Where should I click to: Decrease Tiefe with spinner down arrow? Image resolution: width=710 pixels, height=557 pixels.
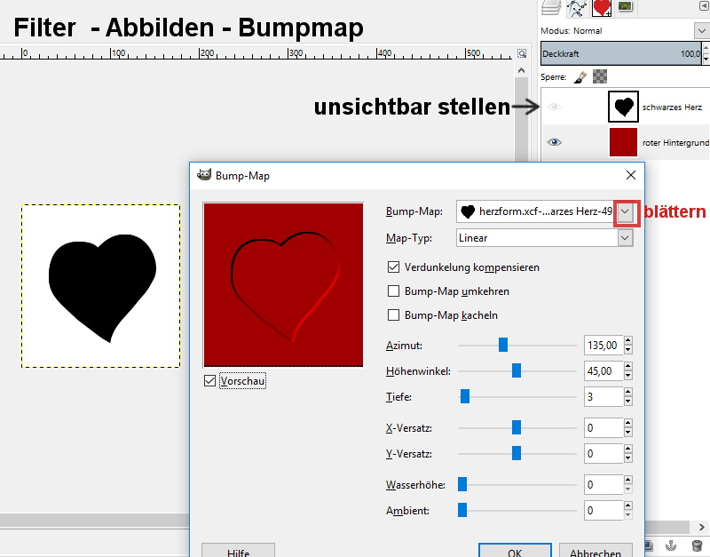coord(628,402)
